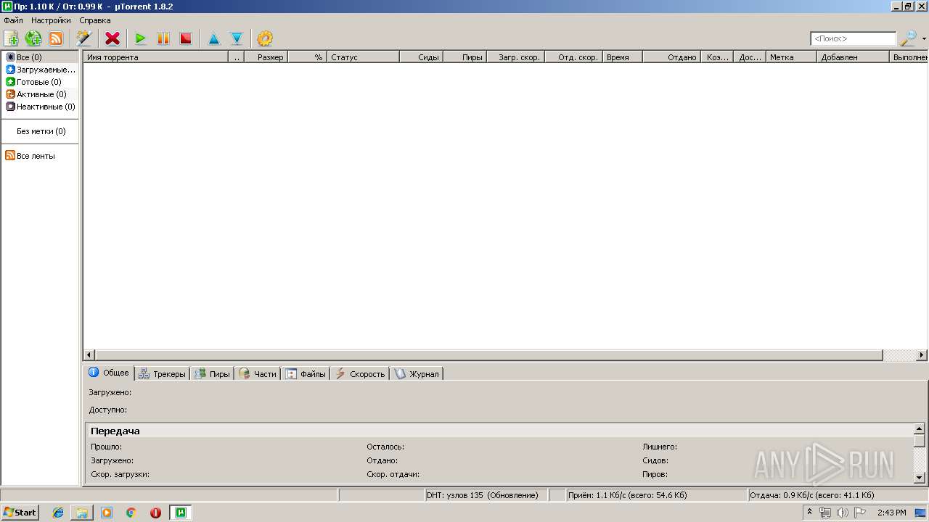Sort by % column header
Image resolution: width=929 pixels, height=522 pixels.
coord(307,57)
